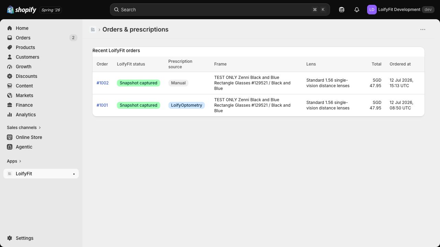Open order #1002 link
This screenshot has width=440, height=247.
tap(102, 83)
